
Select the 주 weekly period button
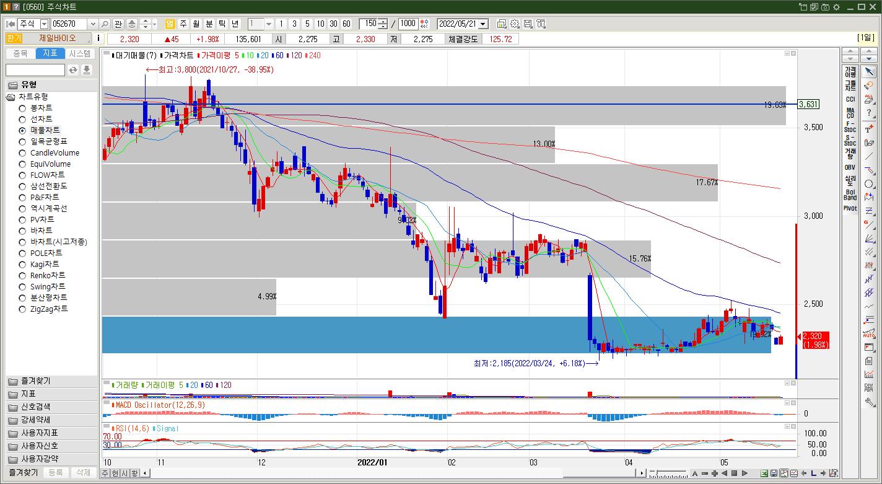coord(183,24)
